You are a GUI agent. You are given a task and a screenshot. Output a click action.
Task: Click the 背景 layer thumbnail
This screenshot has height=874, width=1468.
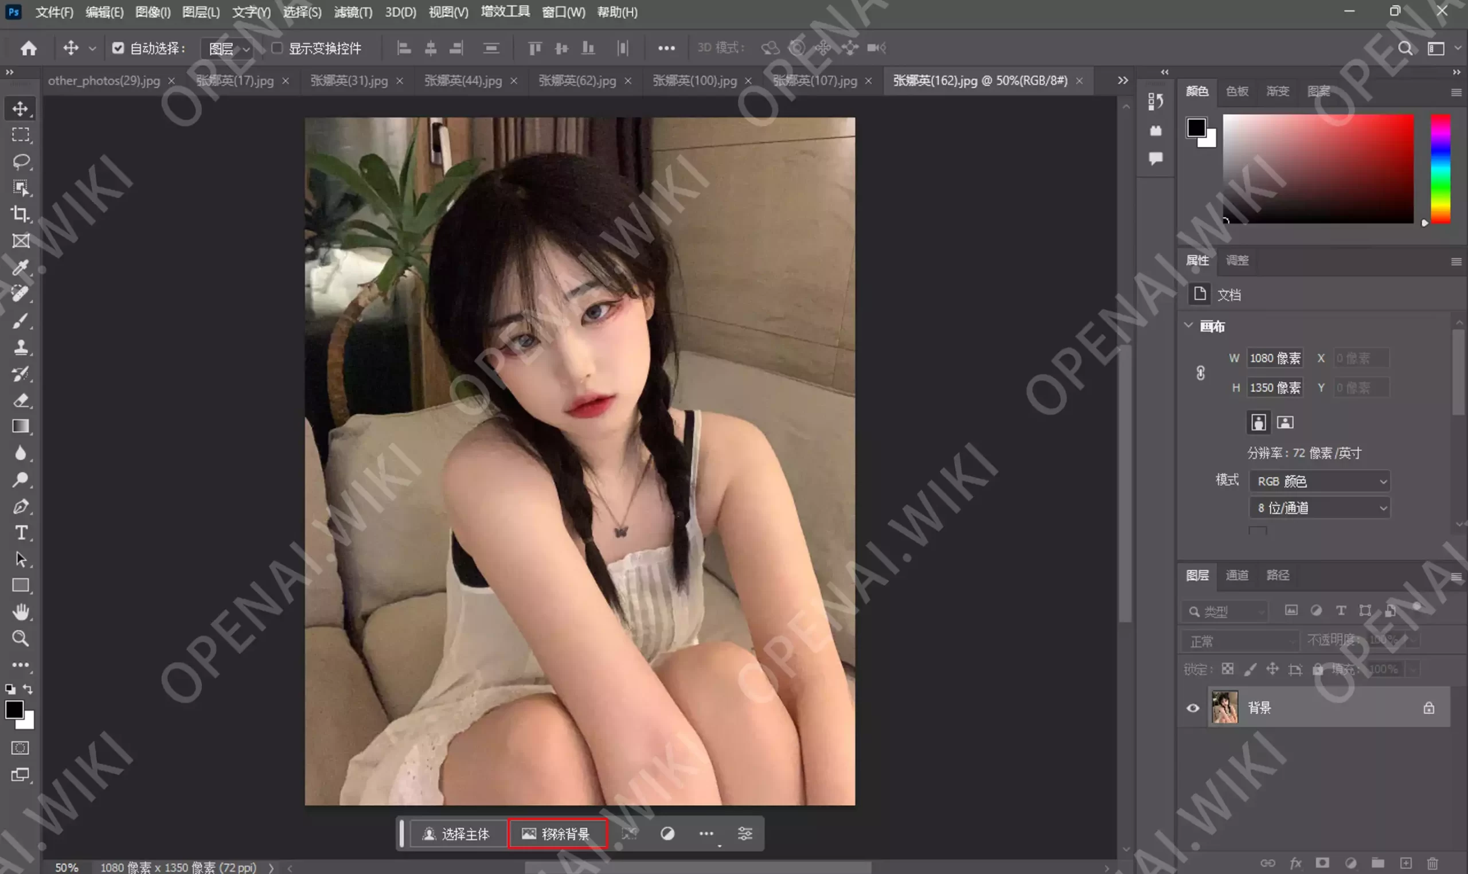tap(1224, 707)
